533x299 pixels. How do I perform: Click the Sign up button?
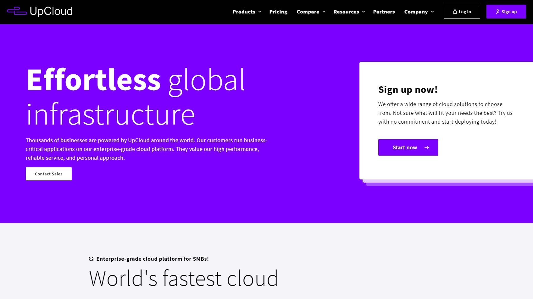[x=506, y=11]
